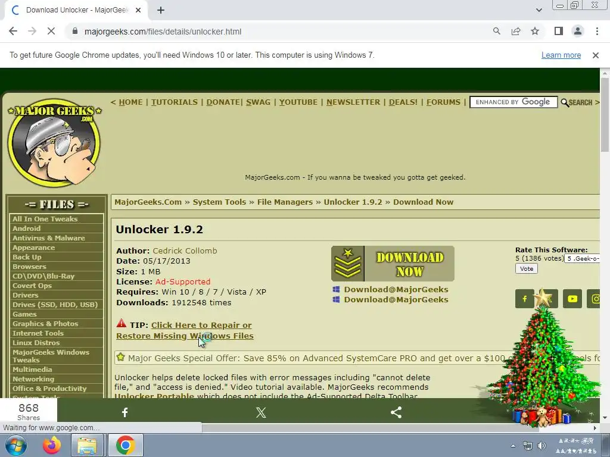
Task: Click the padlock site info icon
Action: tap(75, 32)
